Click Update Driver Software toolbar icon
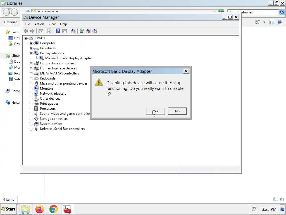The height and width of the screenshot is (215, 286). [82, 31]
